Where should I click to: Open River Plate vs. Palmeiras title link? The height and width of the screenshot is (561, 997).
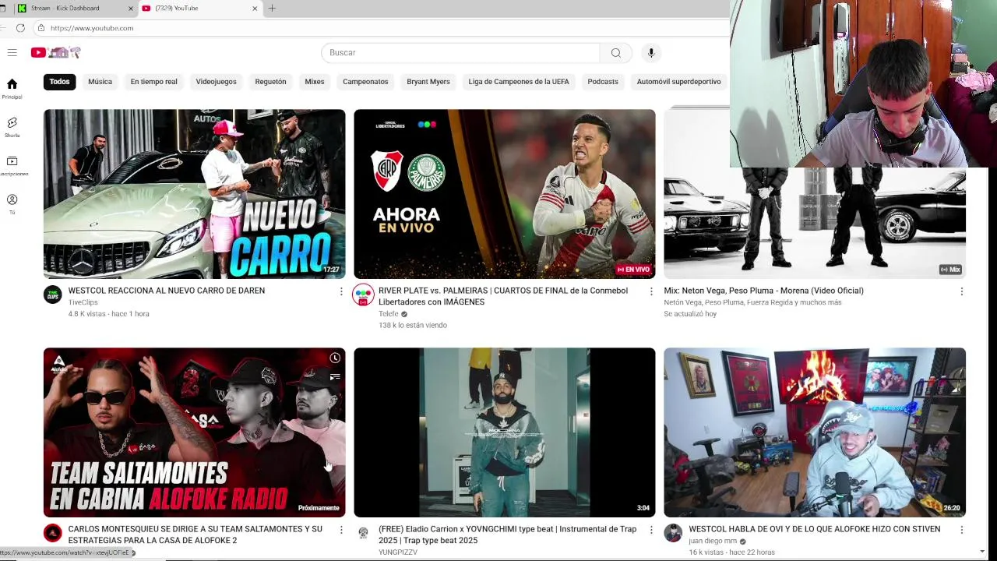click(503, 296)
